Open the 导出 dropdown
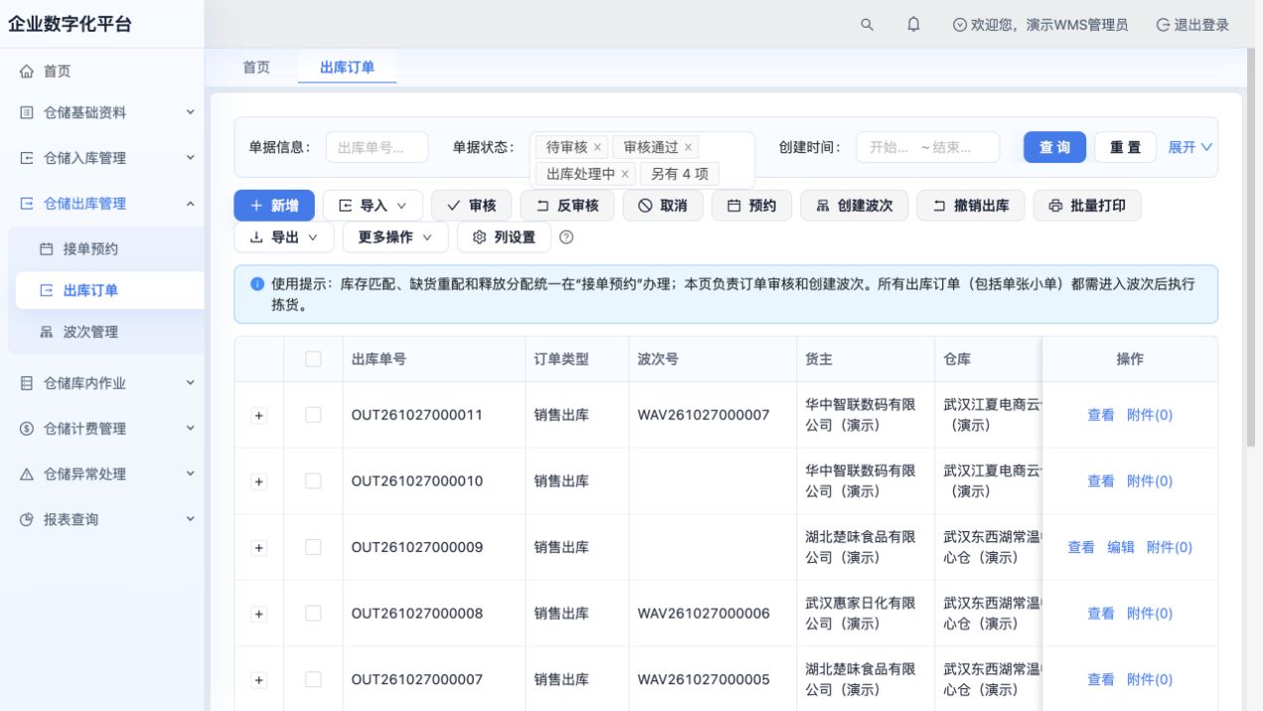Viewport: 1263px width, 711px height. pos(284,237)
